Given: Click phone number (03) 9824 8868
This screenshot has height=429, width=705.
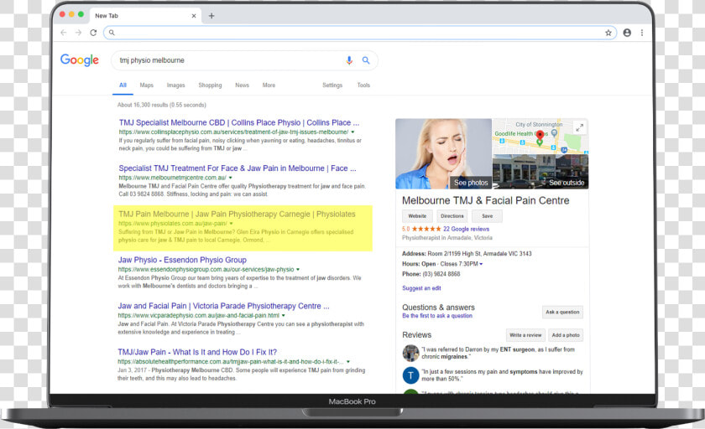Looking at the screenshot, I should point(441,274).
